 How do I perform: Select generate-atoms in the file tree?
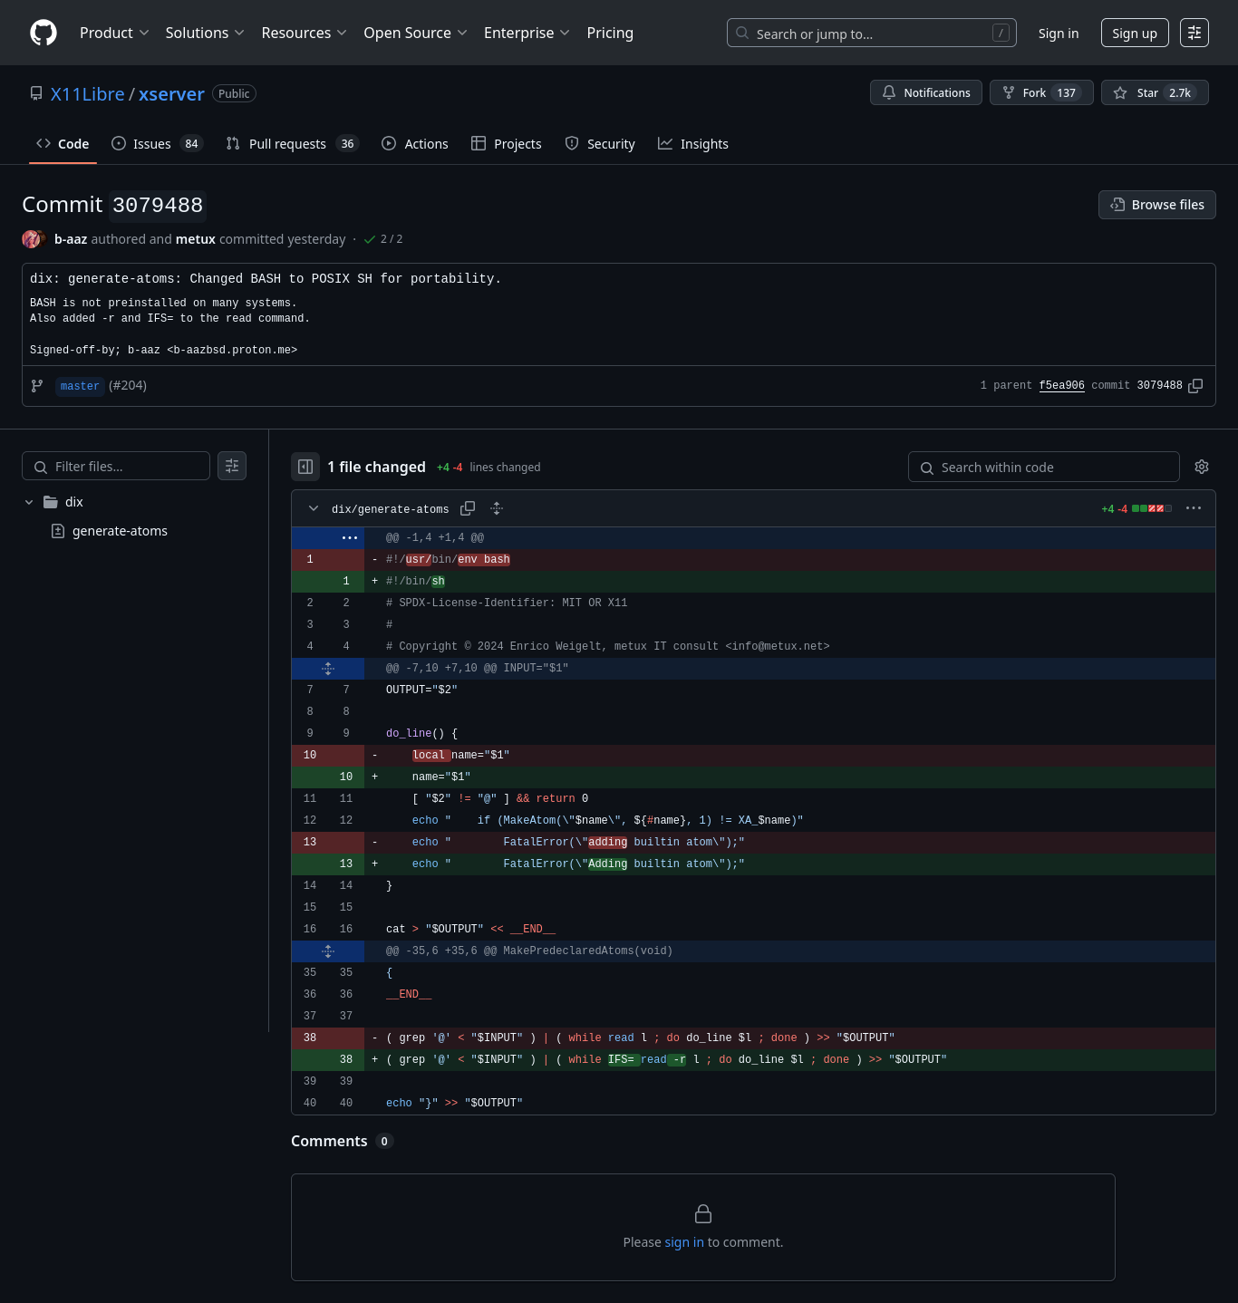[x=120, y=531]
